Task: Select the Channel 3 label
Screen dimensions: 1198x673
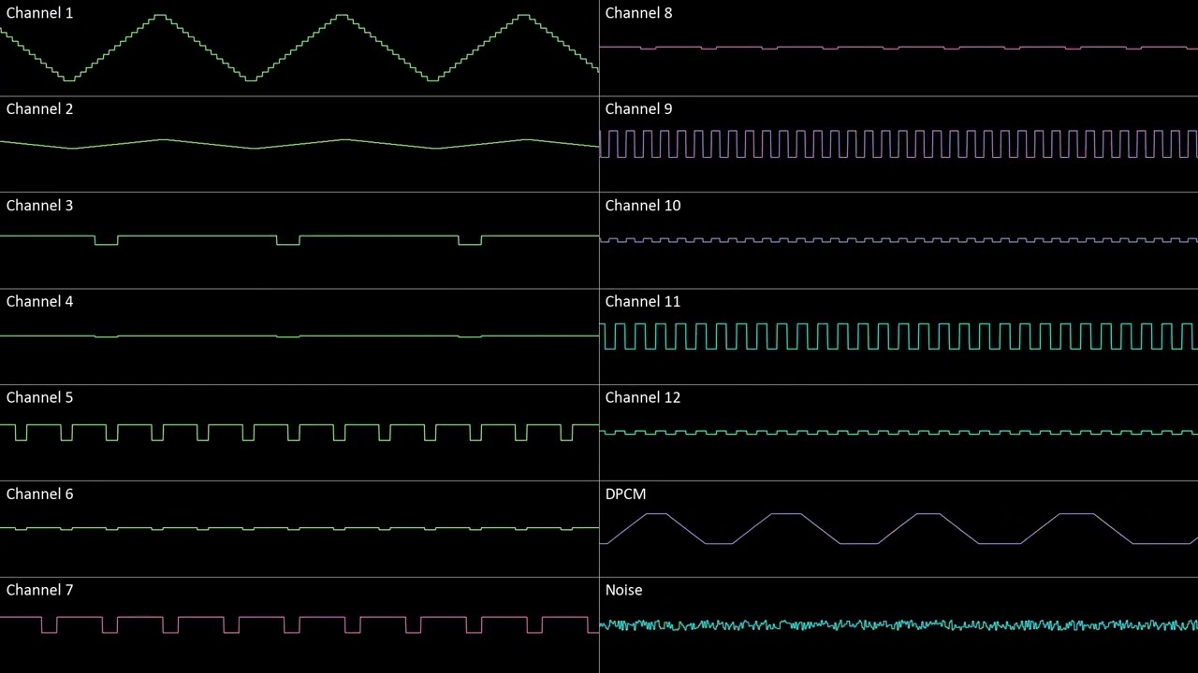Action: pos(39,206)
